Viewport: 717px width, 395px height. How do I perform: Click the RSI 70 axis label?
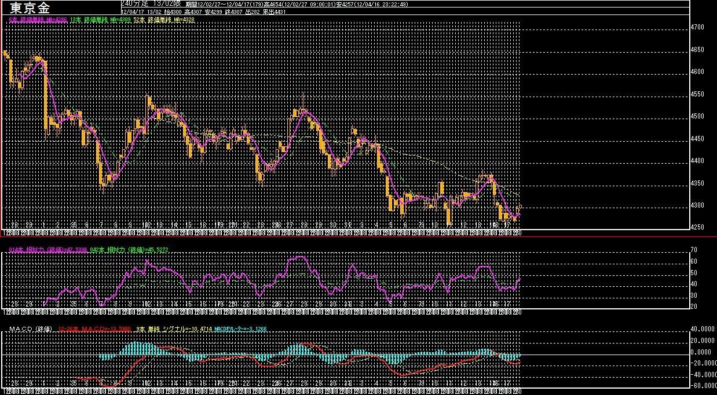(694, 250)
